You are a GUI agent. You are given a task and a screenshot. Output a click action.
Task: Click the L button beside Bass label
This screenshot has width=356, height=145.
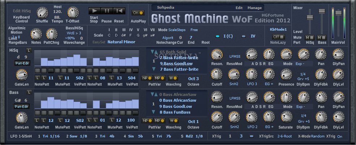tap(29, 92)
